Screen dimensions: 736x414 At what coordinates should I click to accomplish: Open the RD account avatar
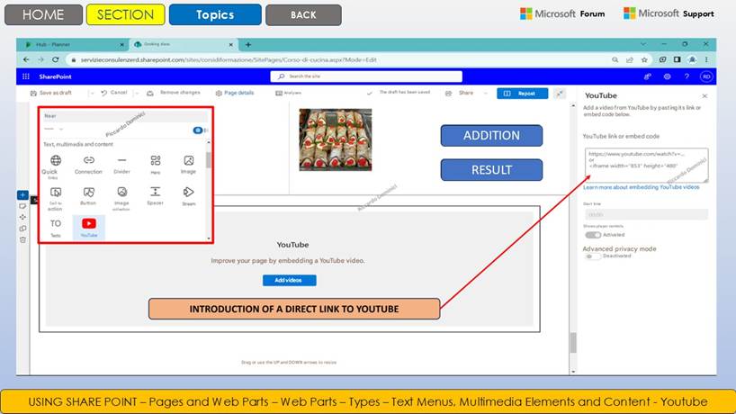[x=706, y=76]
